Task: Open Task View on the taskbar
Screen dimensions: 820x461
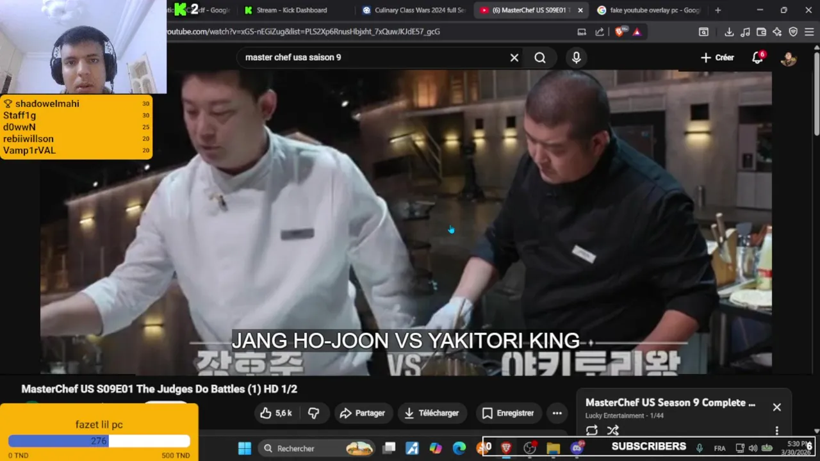Action: pos(389,448)
